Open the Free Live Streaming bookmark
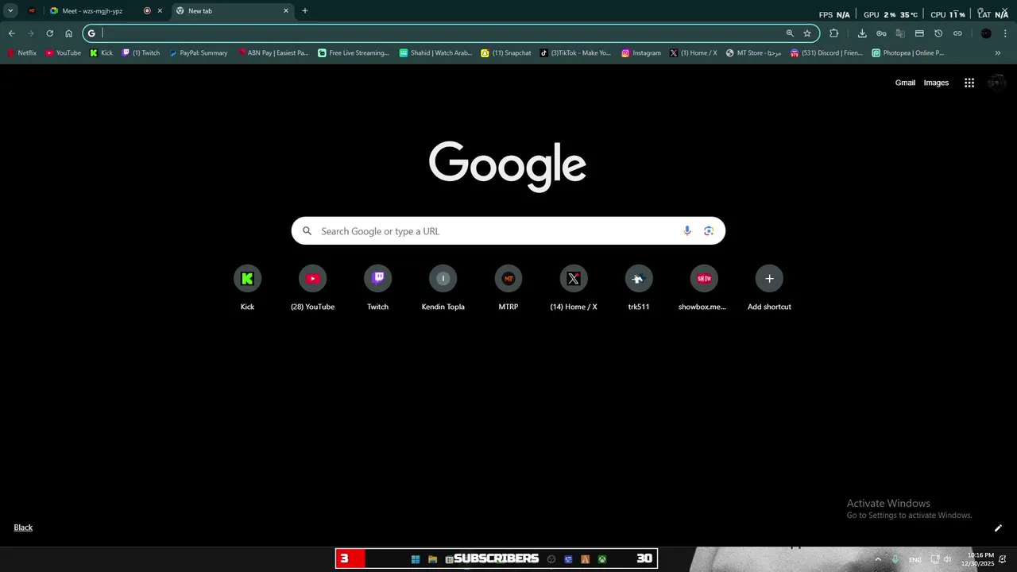The image size is (1017, 572). coord(354,53)
